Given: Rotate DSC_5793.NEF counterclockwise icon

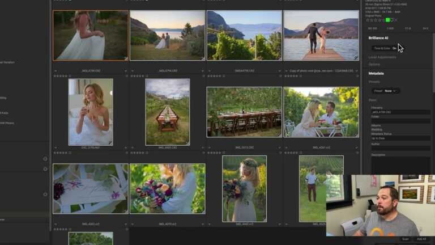Looking at the screenshot, I should 56,148.
